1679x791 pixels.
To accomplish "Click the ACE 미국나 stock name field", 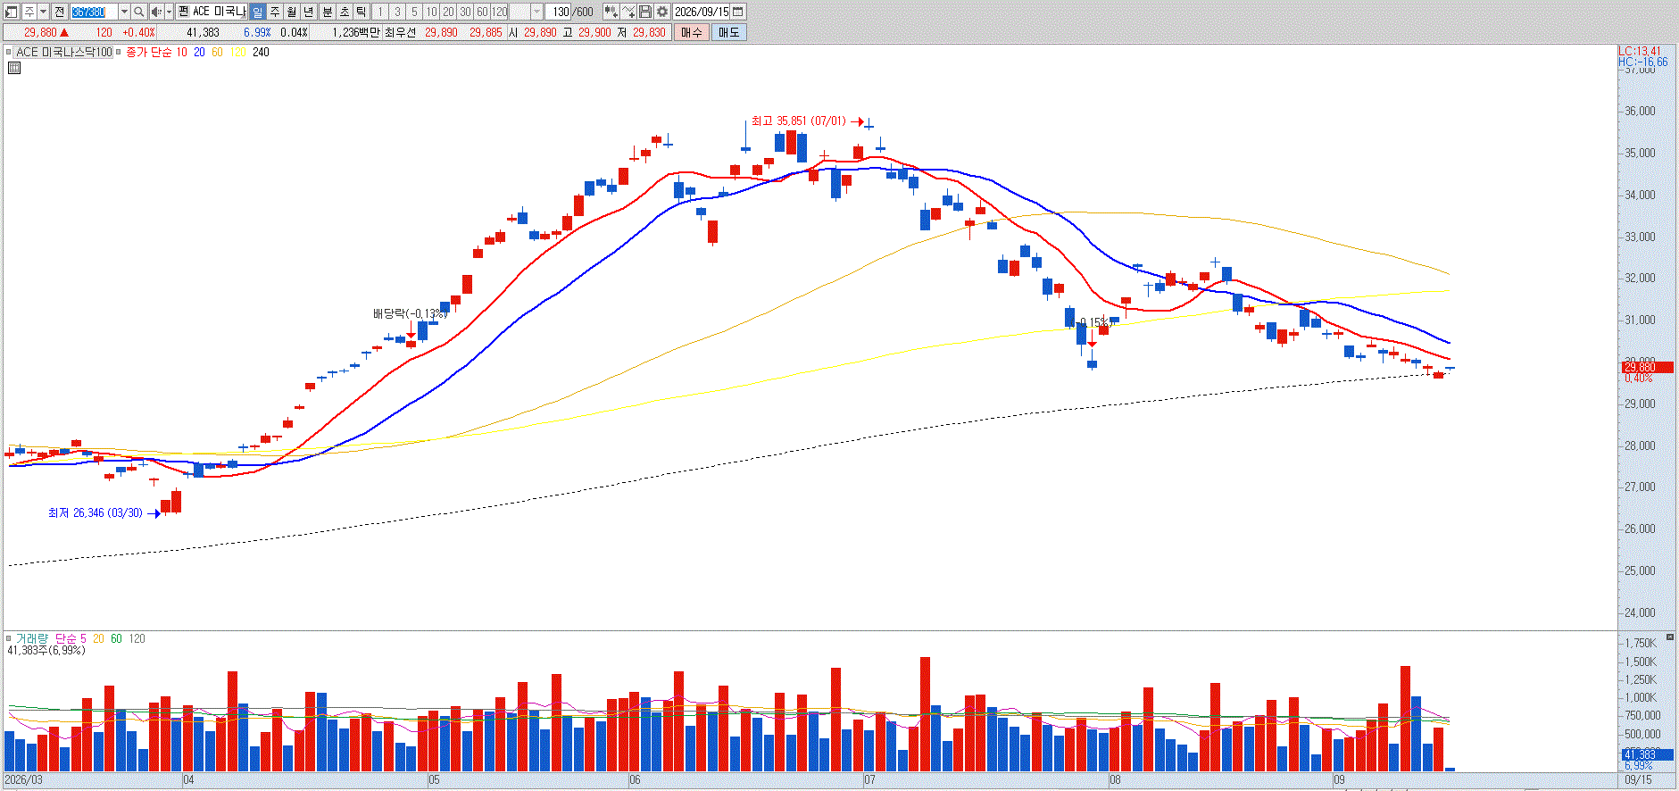I will tap(219, 12).
